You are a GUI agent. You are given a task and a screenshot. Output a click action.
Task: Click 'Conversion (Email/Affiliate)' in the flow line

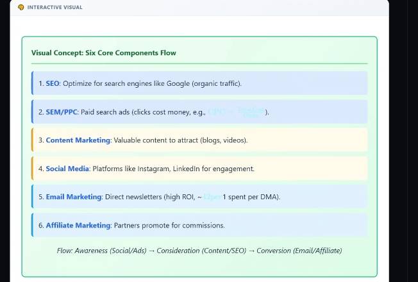(x=299, y=251)
